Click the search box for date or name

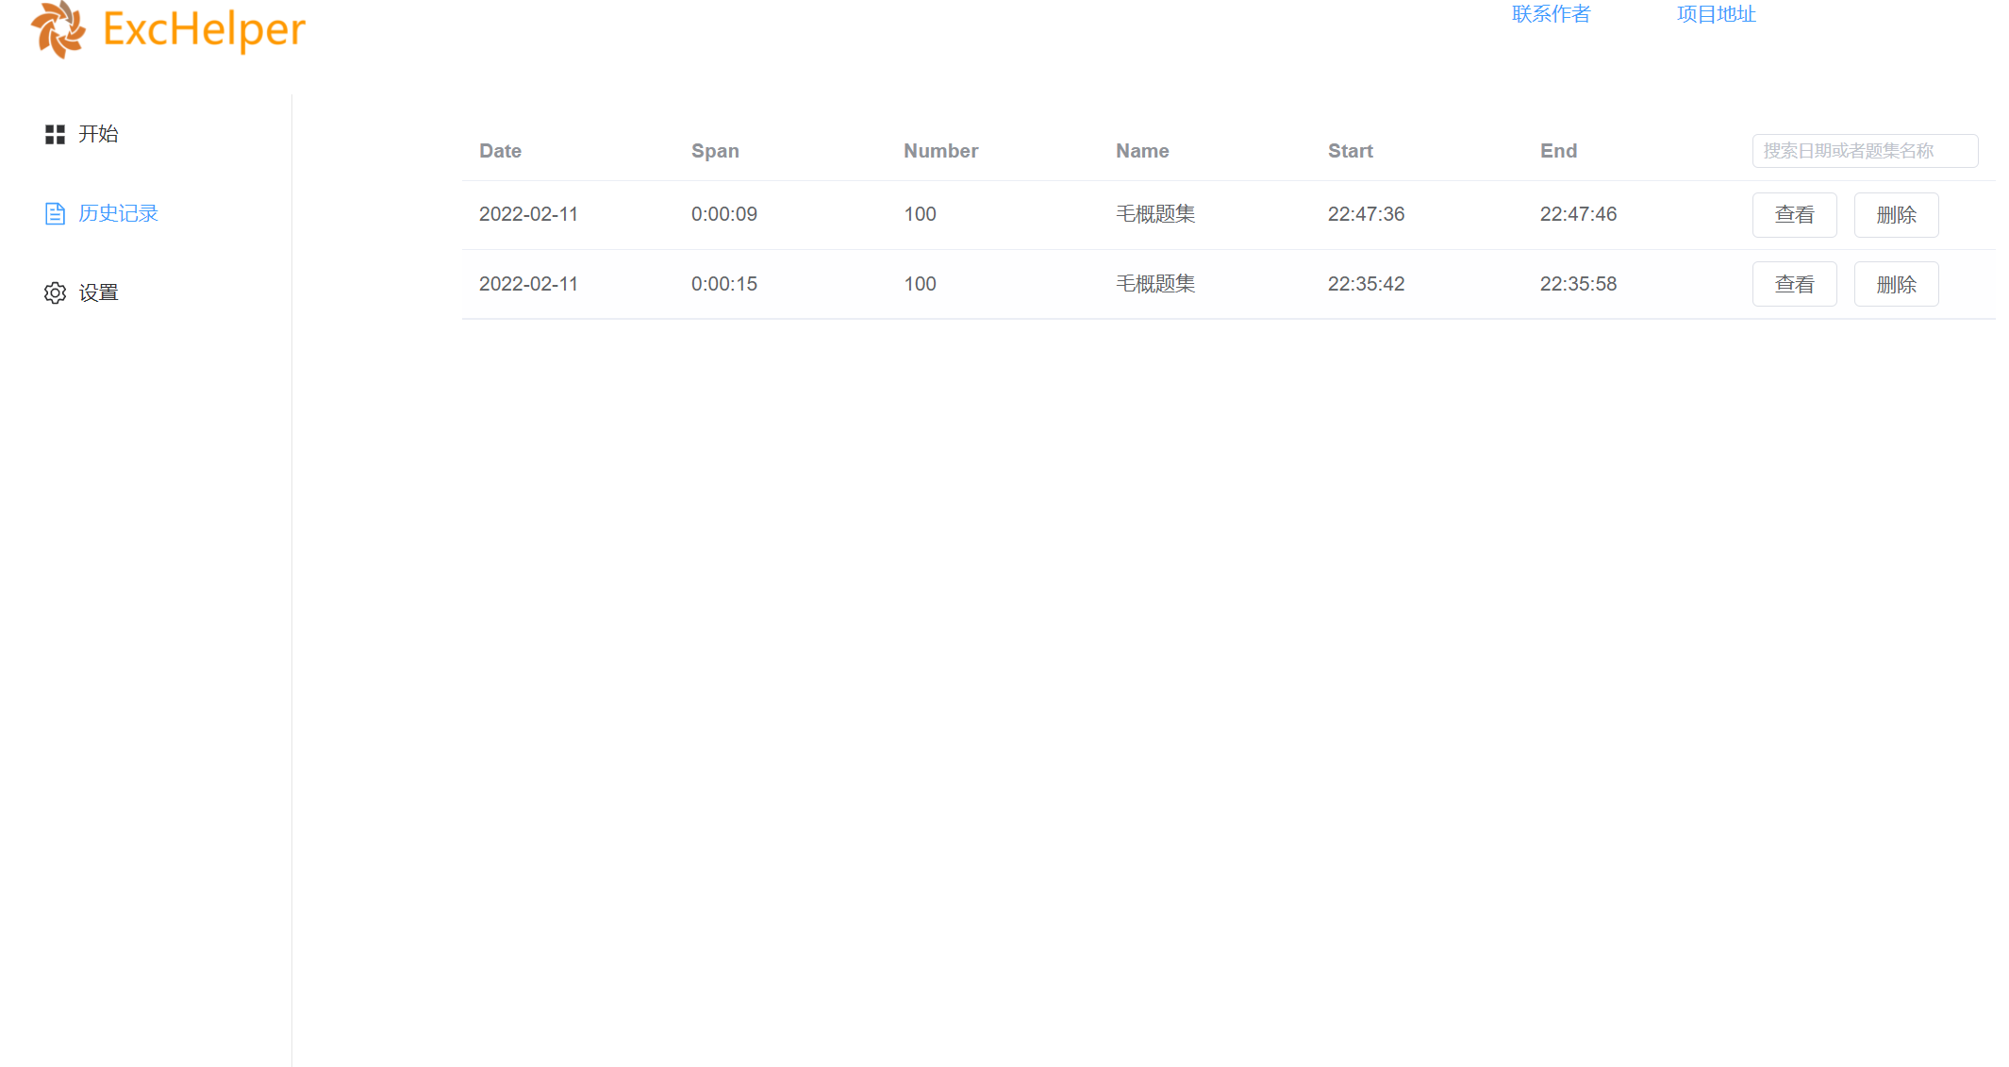(1864, 151)
